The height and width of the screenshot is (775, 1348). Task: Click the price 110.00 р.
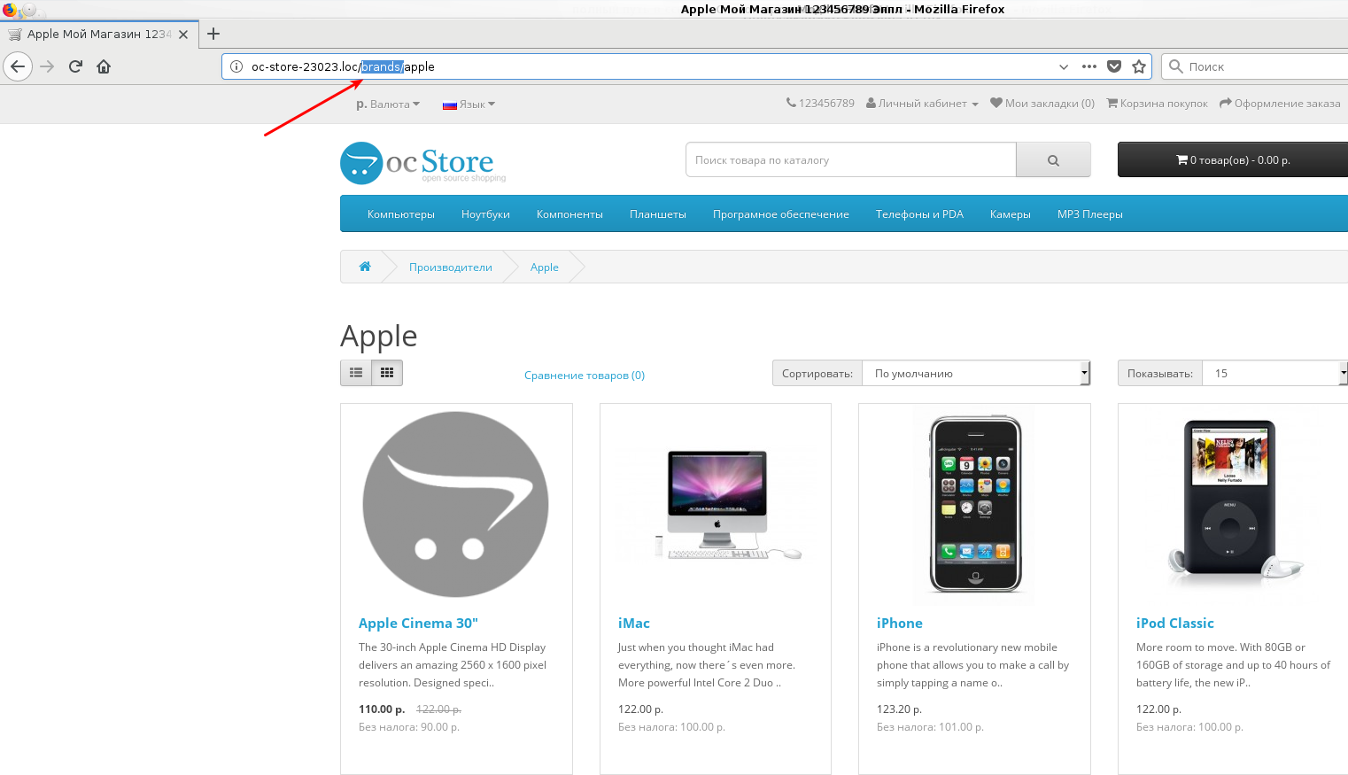[382, 709]
